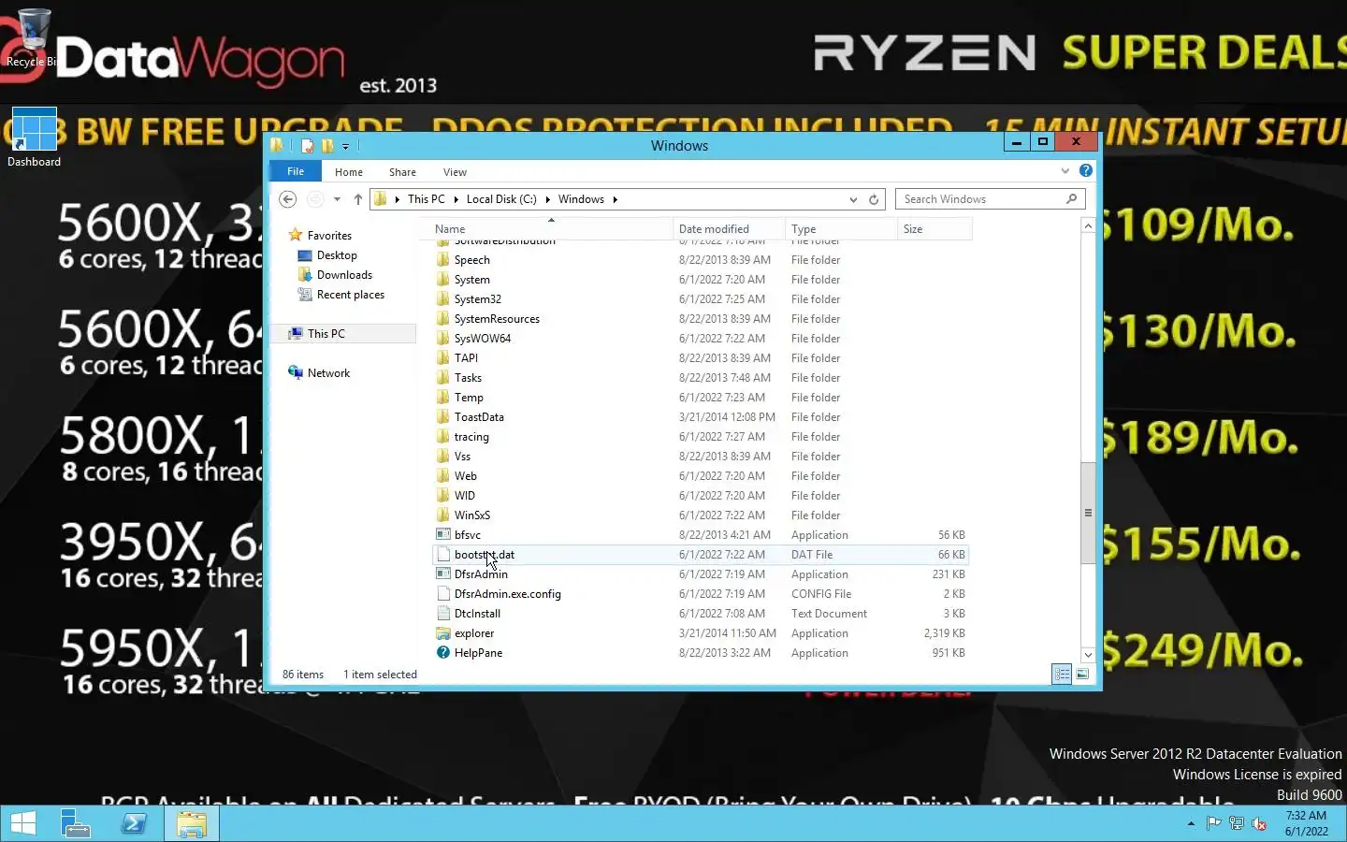Show hidden tray icons arrow
Screen dimensions: 1347x842
click(x=1191, y=824)
